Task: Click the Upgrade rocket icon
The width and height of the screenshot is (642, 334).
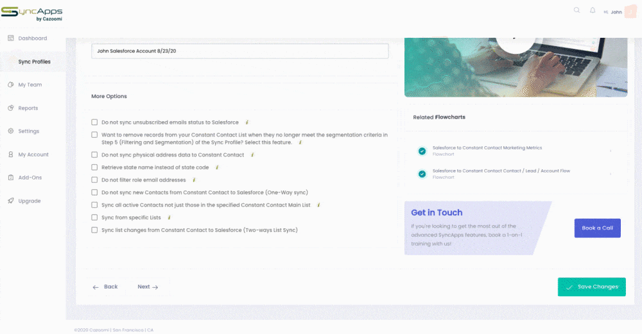Action: click(11, 201)
